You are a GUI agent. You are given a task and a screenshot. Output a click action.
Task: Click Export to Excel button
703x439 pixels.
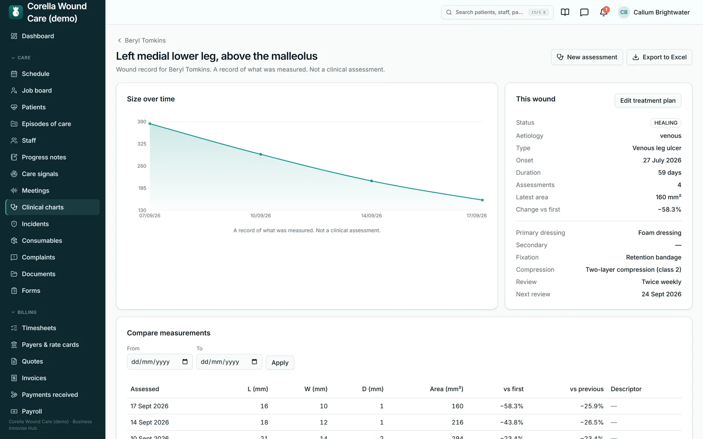pyautogui.click(x=660, y=57)
